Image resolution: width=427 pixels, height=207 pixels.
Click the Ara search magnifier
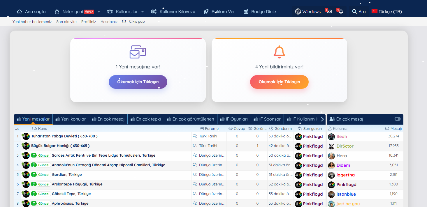coord(354,12)
